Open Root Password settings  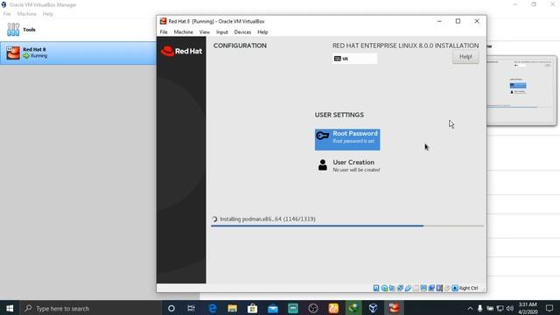pos(347,140)
